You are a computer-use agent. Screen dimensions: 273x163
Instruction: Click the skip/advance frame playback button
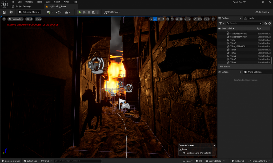[85, 12]
